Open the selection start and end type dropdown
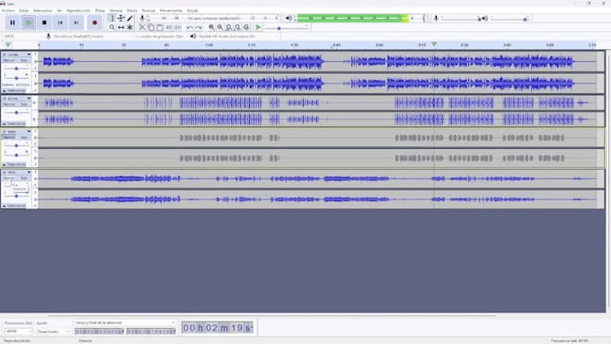The image size is (611, 344). (125, 322)
